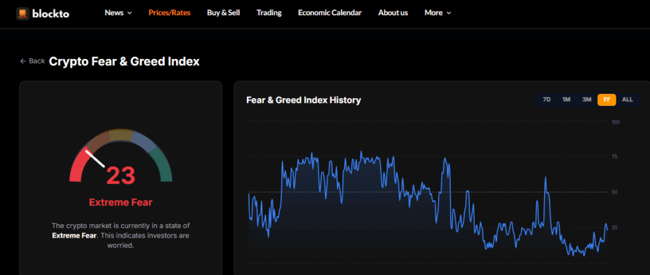The width and height of the screenshot is (650, 275).
Task: Expand the News dropdown menu
Action: [x=118, y=13]
